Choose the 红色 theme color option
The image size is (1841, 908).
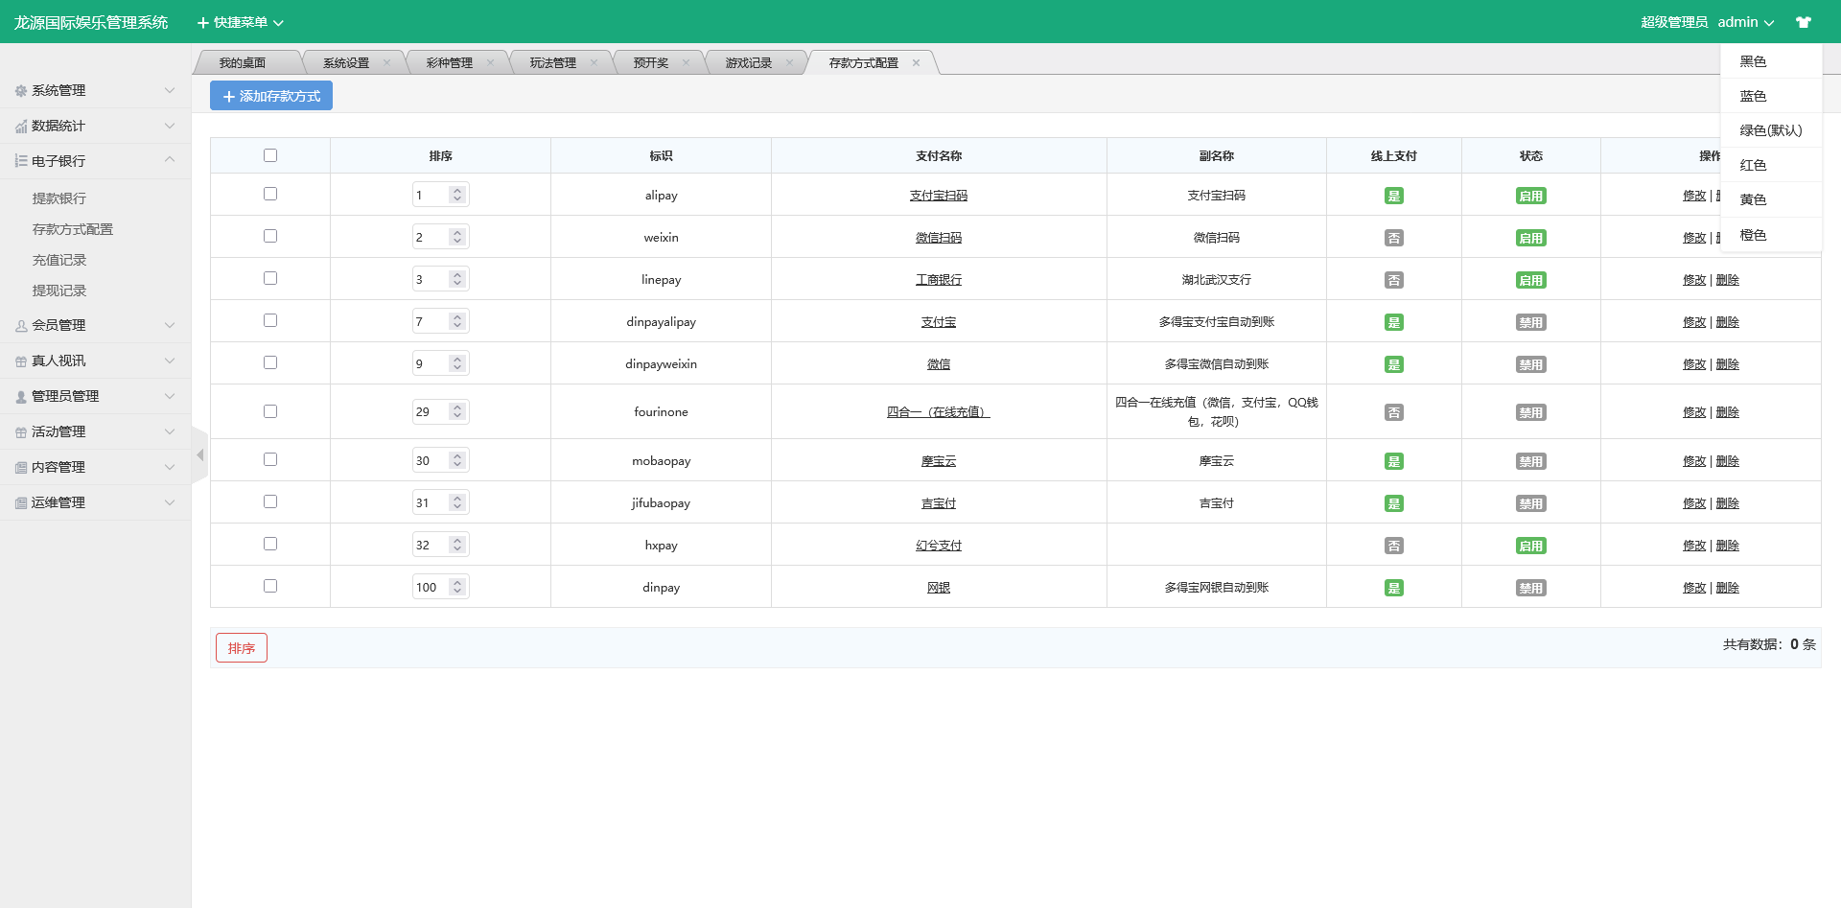1753,165
